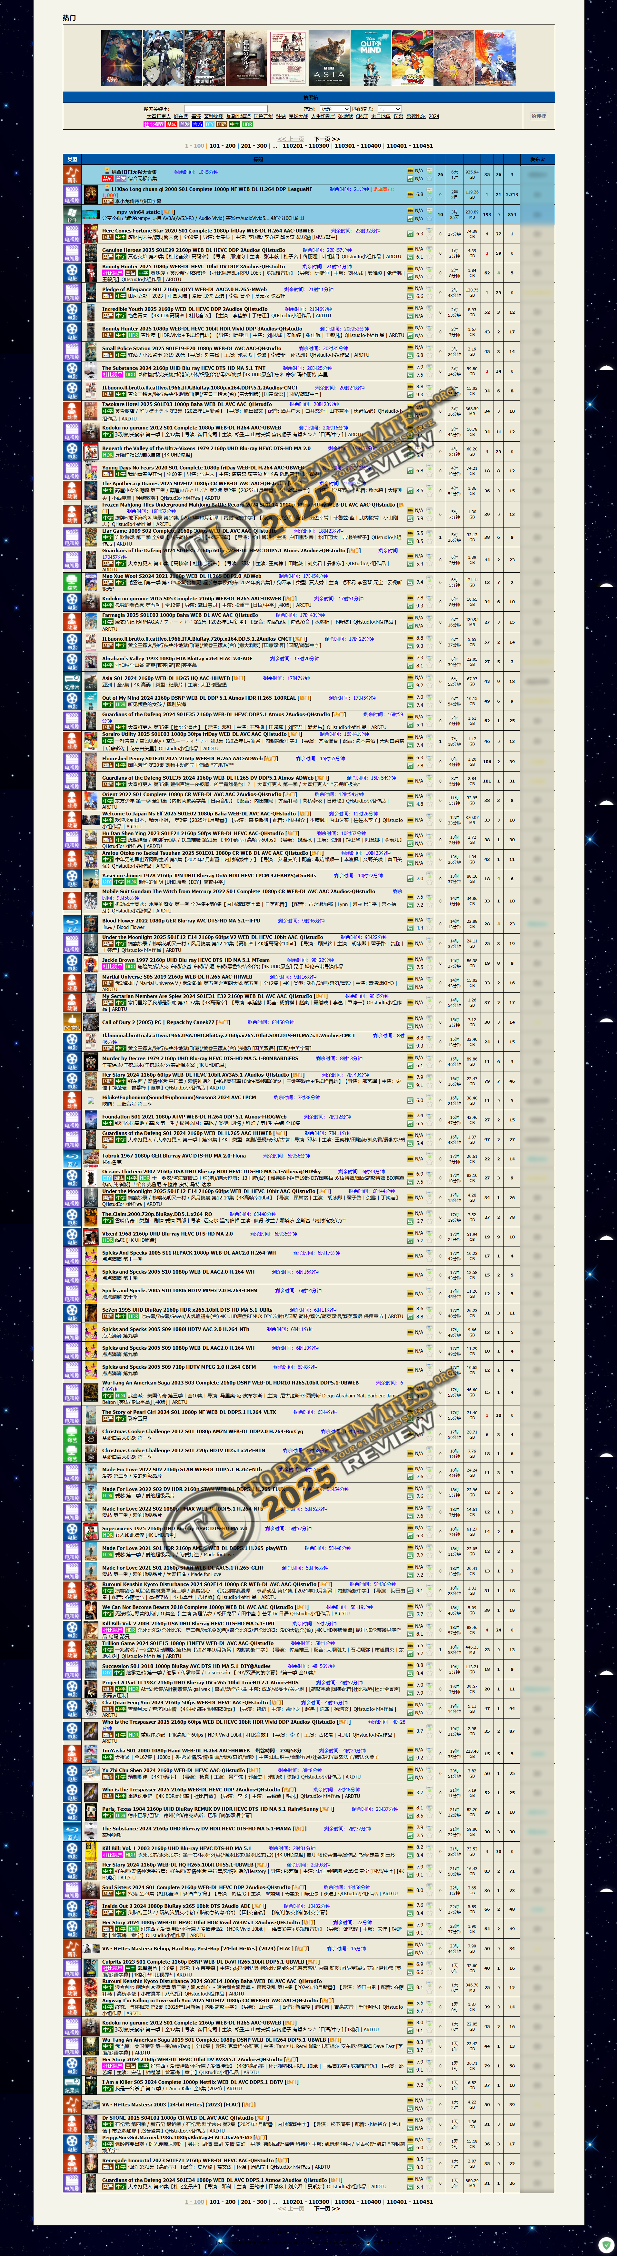Click the movie category icon beside Bounty Hunter 10bit DV DDP
The width and height of the screenshot is (617, 2256).
point(72,272)
